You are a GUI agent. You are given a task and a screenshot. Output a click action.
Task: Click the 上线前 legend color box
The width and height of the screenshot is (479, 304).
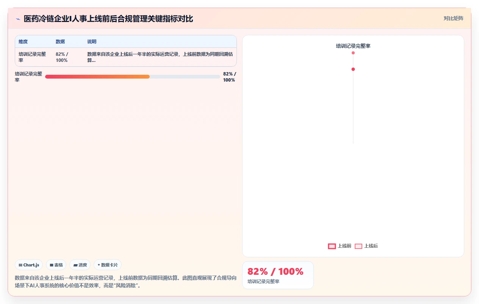click(x=332, y=246)
